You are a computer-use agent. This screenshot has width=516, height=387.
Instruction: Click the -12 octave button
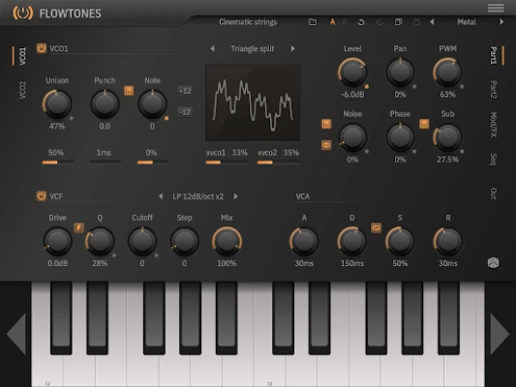[185, 112]
